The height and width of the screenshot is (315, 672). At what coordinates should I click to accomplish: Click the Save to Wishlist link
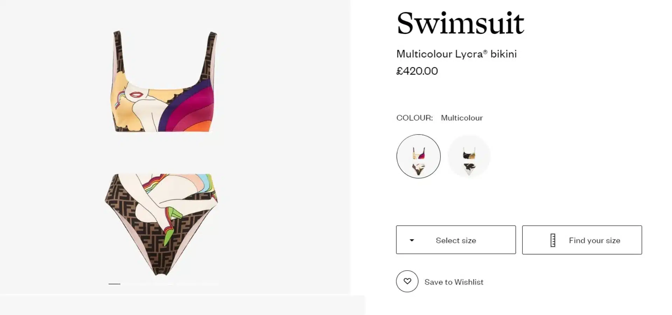[454, 282]
